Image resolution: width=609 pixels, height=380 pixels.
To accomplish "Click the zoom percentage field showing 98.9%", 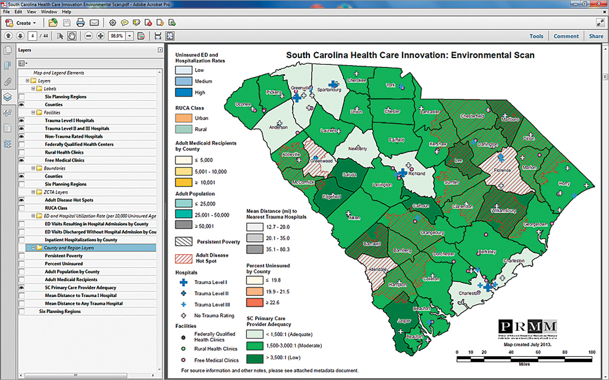I will click(117, 36).
